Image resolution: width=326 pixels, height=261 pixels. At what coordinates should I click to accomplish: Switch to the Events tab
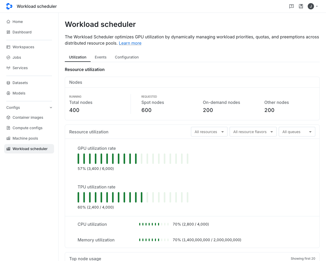click(x=101, y=57)
